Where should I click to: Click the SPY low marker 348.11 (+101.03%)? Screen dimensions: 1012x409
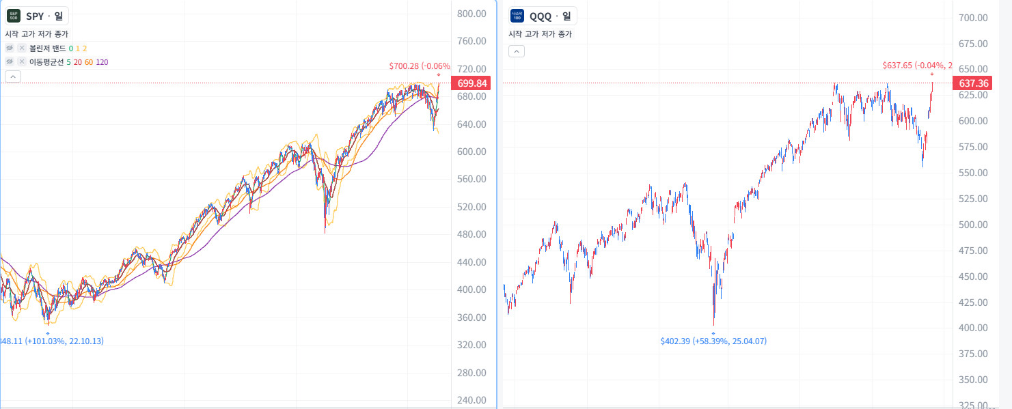52,341
